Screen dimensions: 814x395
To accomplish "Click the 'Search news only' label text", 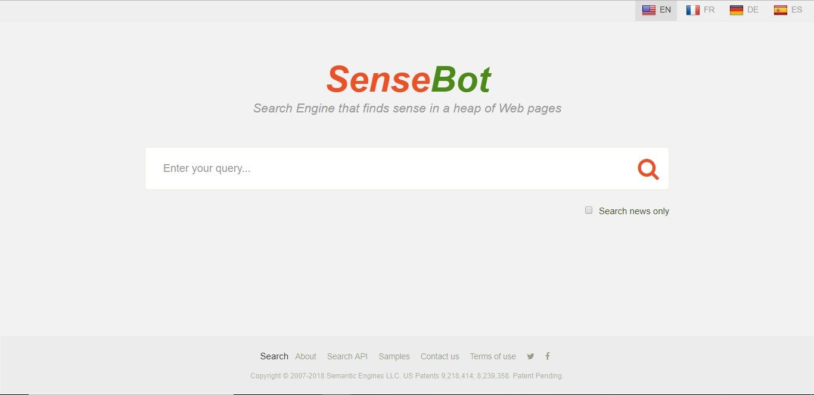I will [633, 211].
